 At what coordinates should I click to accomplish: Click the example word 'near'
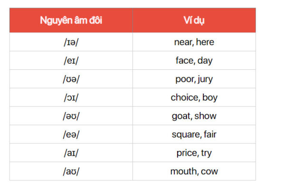[183, 42]
